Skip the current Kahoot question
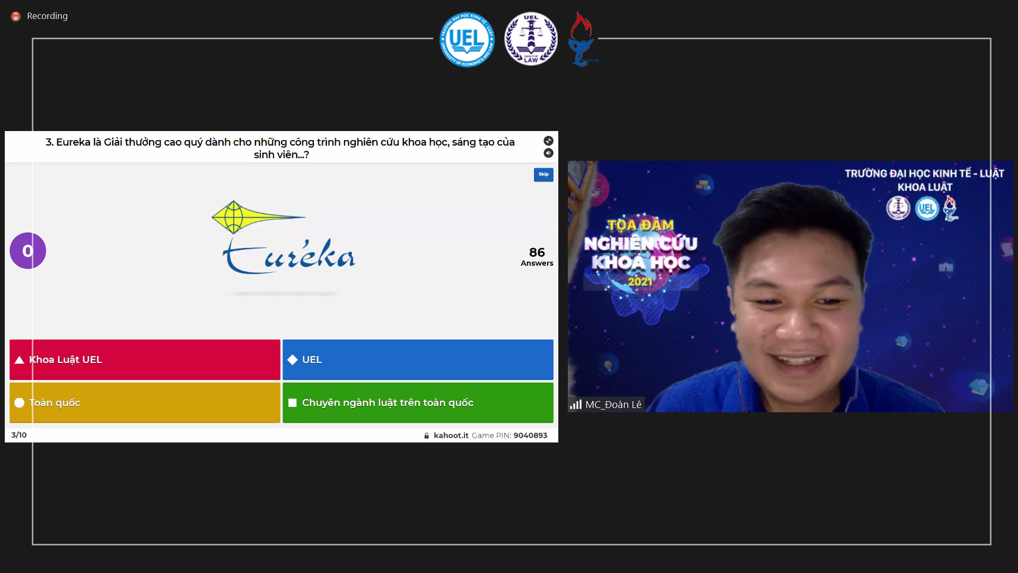Viewport: 1018px width, 573px height. [x=543, y=175]
